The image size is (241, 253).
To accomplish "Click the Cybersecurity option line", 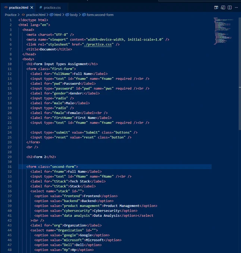I will pos(86,211).
